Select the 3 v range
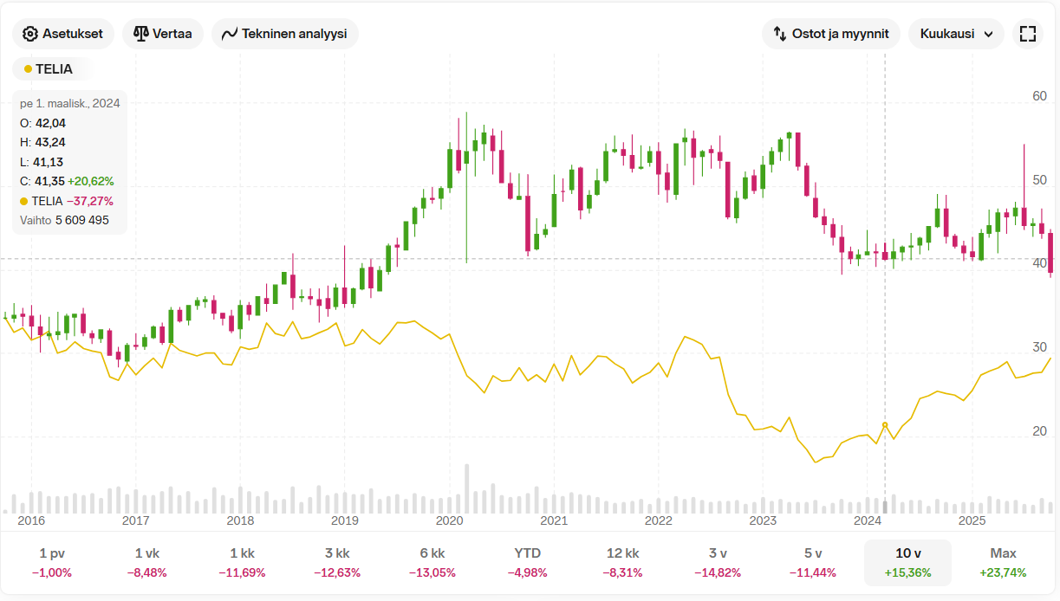This screenshot has height=601, width=1060. point(718,562)
